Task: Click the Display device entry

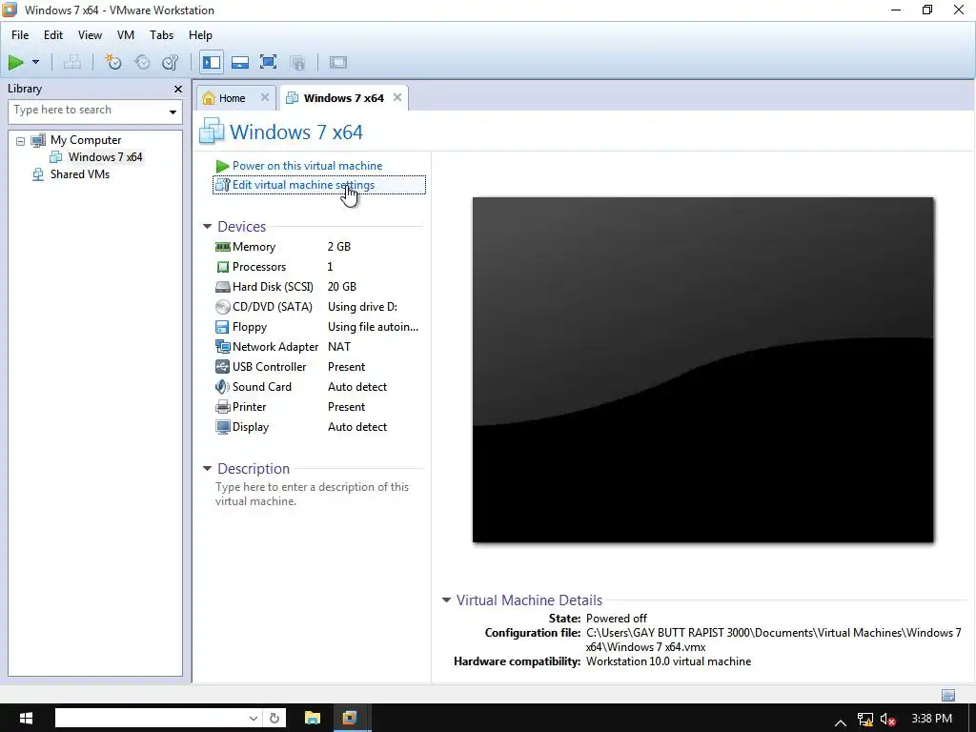Action: 251,427
